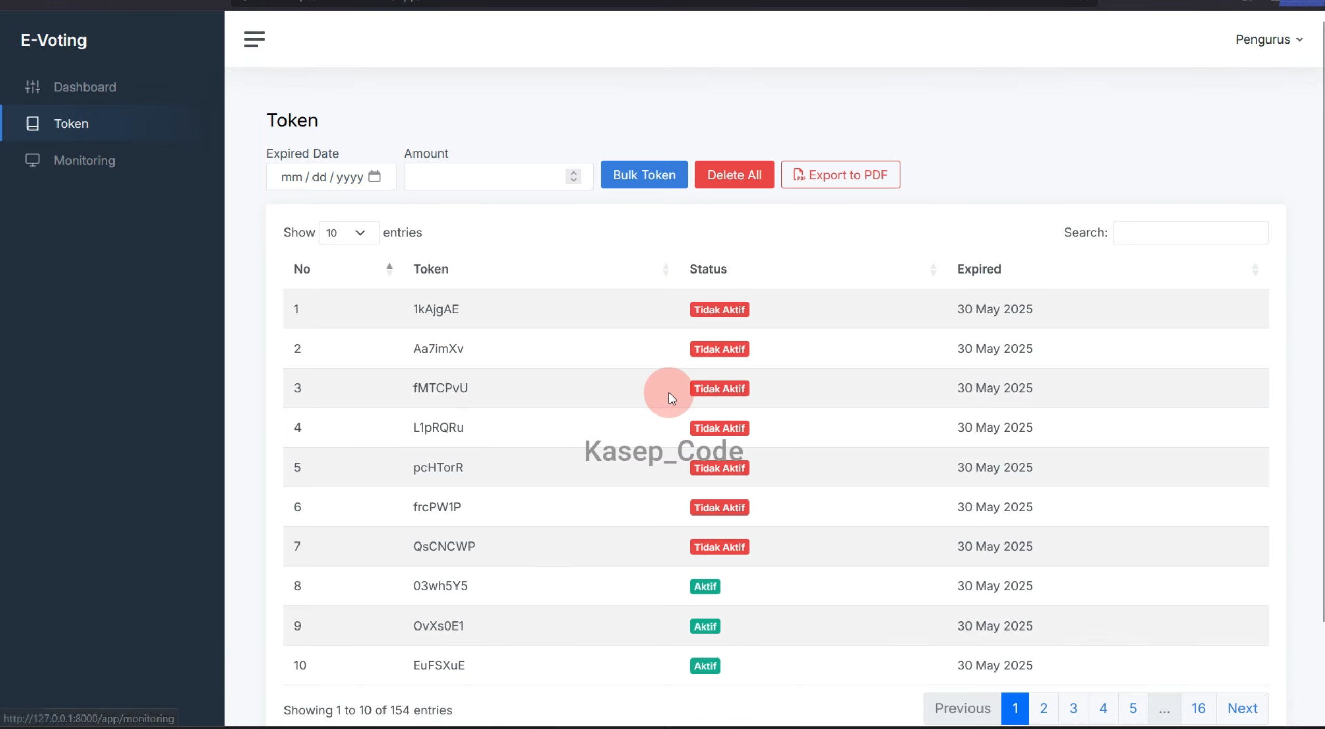The height and width of the screenshot is (729, 1325).
Task: Click current page 1 button
Action: pyautogui.click(x=1015, y=708)
